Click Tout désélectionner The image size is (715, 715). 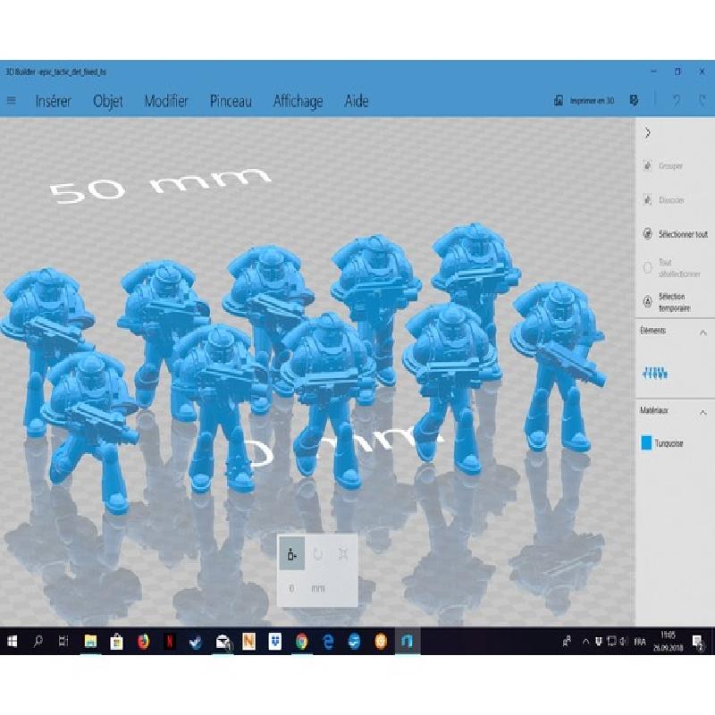(672, 268)
